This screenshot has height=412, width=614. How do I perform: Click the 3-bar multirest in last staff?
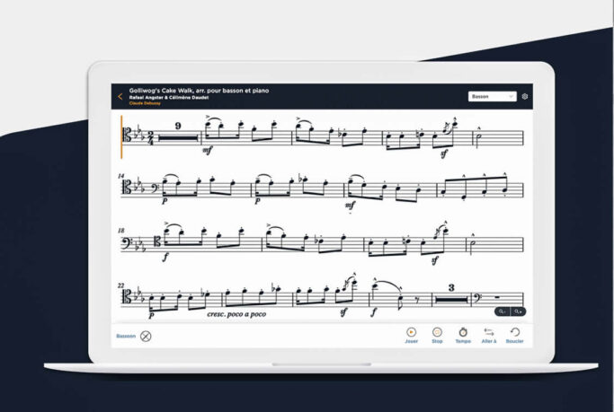pyautogui.click(x=451, y=295)
